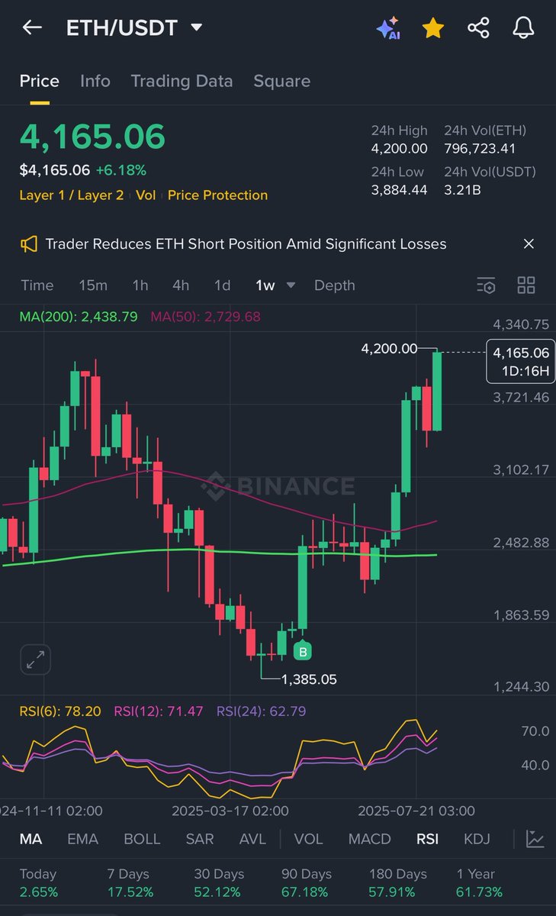This screenshot has height=916, width=556.
Task: Tap the 1 Year 61.73% performance
Action: (x=479, y=883)
